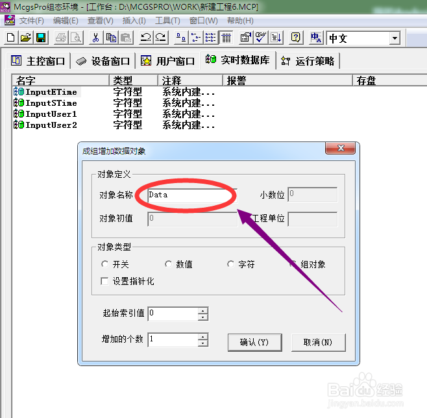Viewport: 427px width, 418px height.
Task: Click the language switch icon
Action: pos(316,38)
